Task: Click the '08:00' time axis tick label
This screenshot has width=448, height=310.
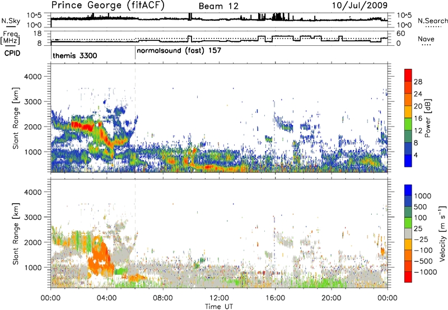Action: [x=162, y=298]
